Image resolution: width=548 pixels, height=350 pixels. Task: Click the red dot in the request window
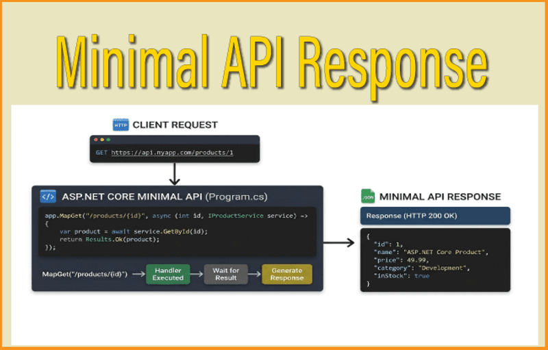96,140
